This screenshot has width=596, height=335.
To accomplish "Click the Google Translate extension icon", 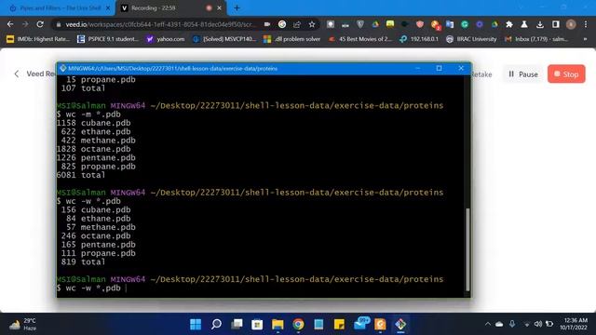I will coord(450,24).
